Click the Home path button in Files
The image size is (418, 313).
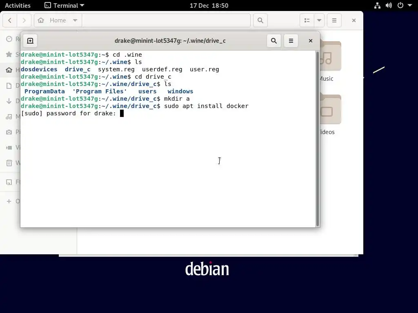tap(58, 20)
